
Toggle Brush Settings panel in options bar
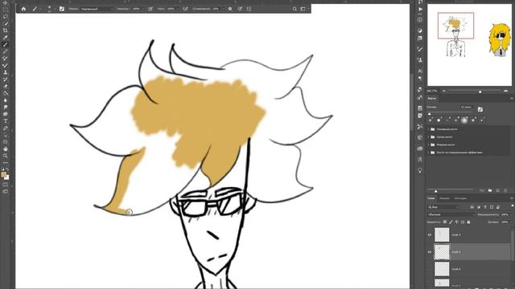coord(62,9)
